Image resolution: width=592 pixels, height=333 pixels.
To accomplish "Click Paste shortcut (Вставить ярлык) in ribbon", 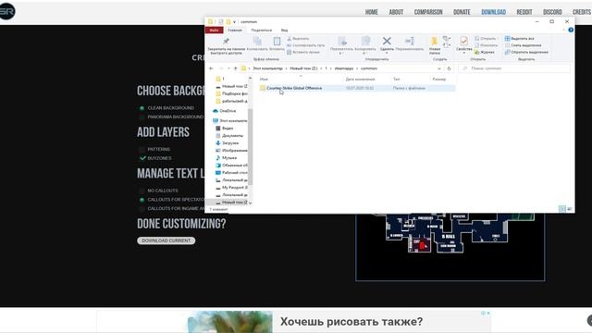I will [x=303, y=52].
